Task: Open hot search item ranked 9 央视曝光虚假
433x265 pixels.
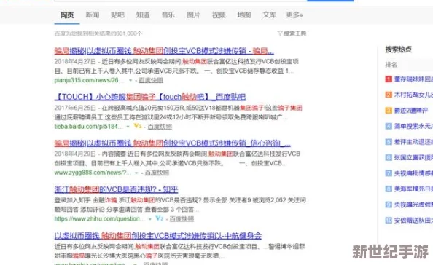Action: coord(413,205)
